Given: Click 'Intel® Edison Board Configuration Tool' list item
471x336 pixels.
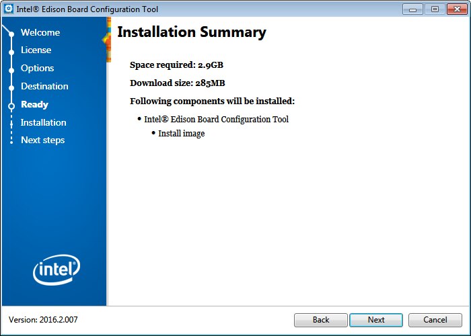Looking at the screenshot, I should coord(216,120).
